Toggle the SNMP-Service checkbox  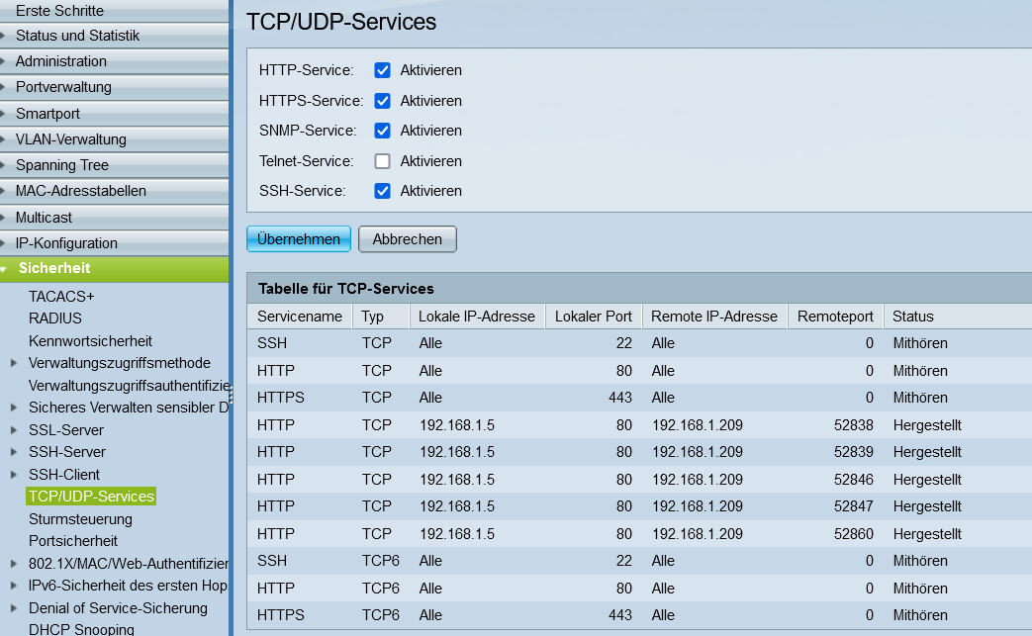coord(382,131)
